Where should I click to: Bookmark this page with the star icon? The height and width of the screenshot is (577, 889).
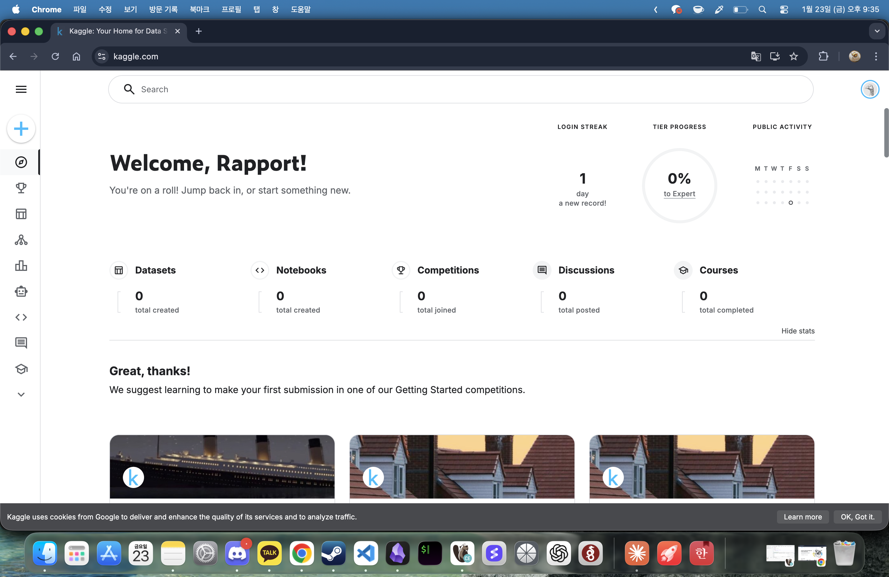coord(793,56)
